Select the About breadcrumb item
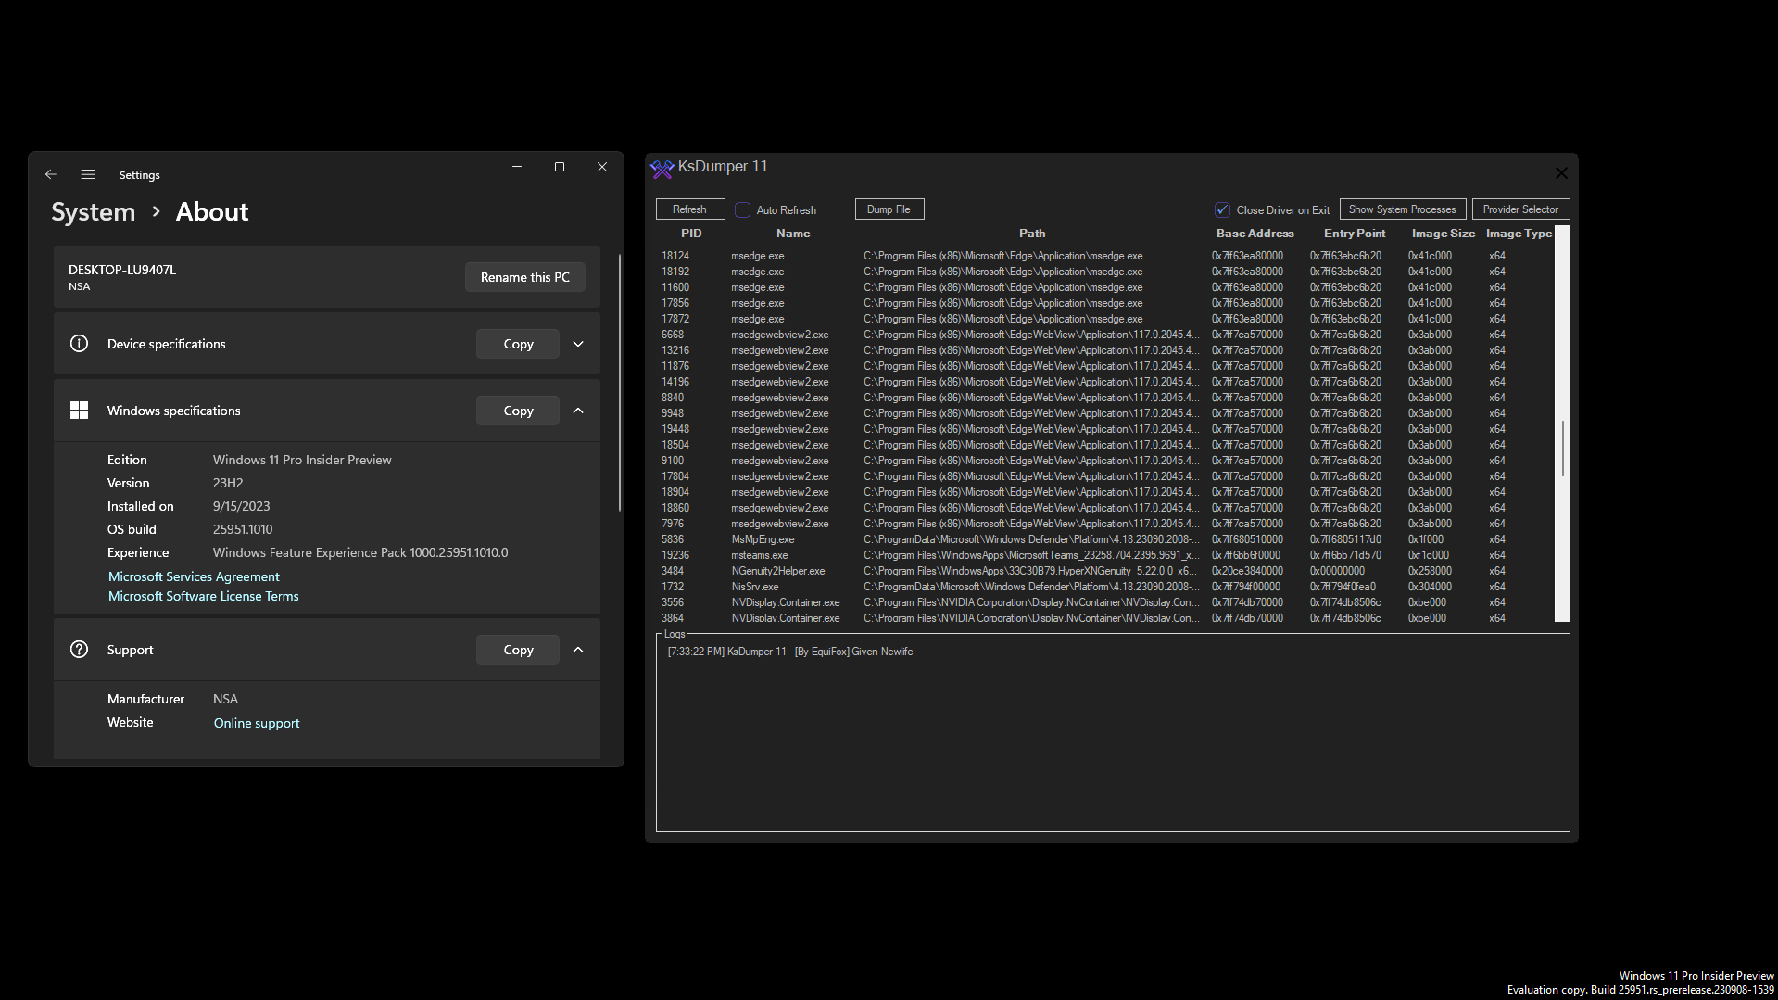 coord(211,211)
